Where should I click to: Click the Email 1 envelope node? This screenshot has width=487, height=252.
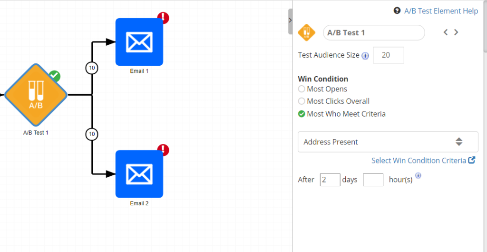[139, 42]
